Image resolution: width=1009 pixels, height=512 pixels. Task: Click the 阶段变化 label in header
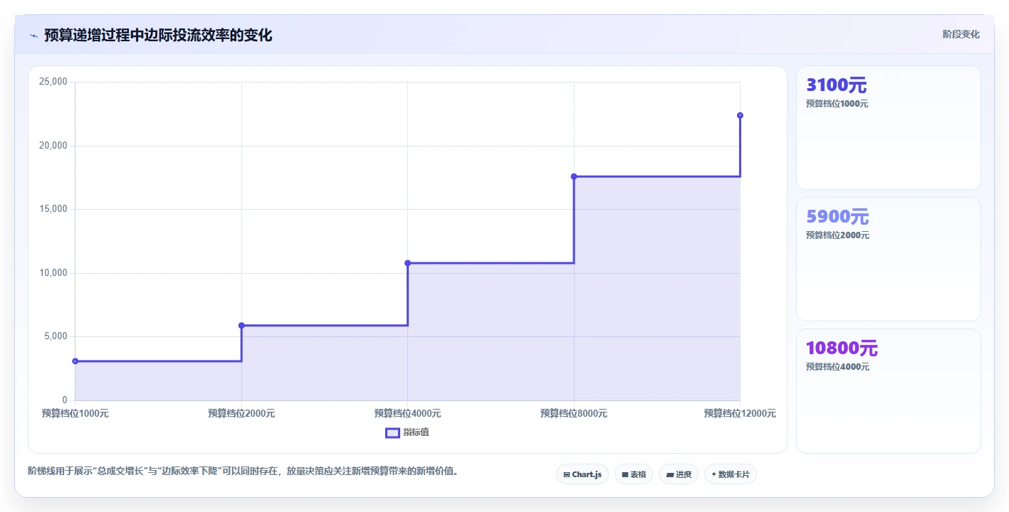tap(961, 34)
